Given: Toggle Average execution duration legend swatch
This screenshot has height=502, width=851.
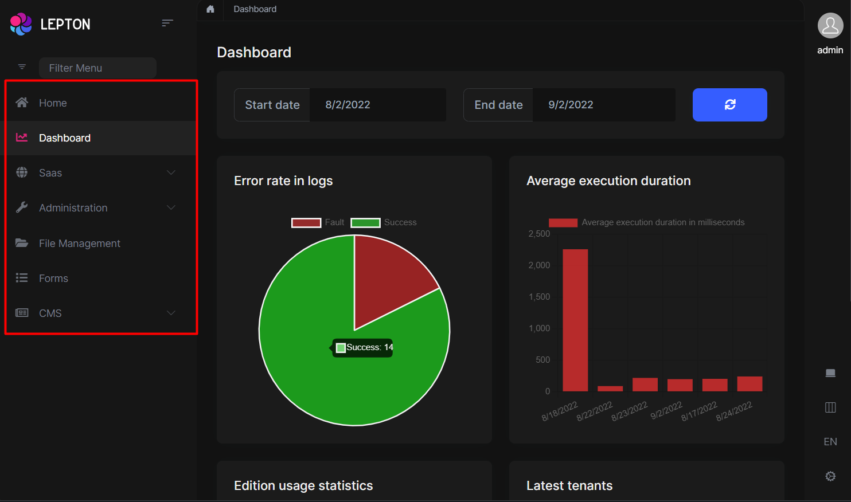Looking at the screenshot, I should point(563,223).
